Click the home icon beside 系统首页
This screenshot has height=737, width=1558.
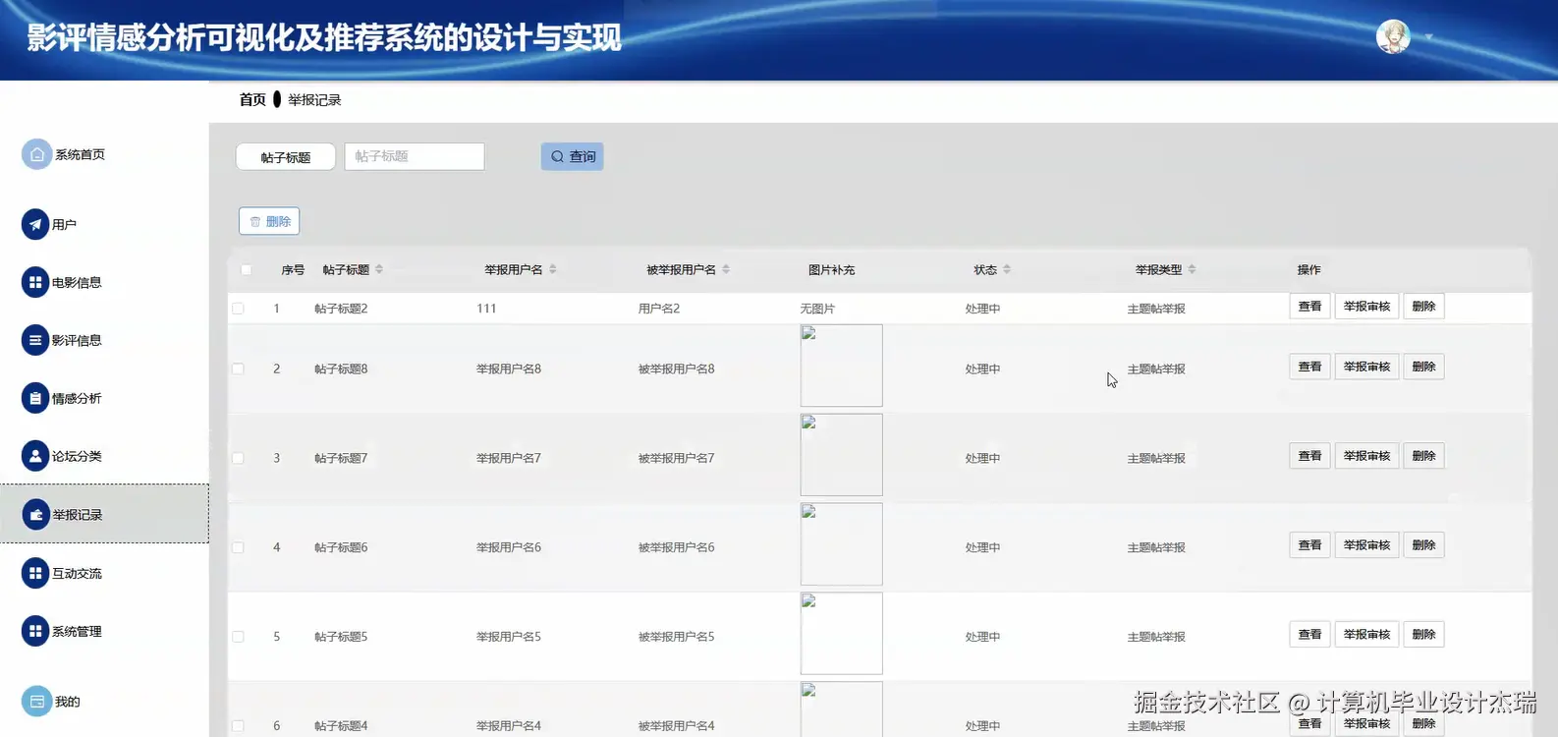coord(36,154)
